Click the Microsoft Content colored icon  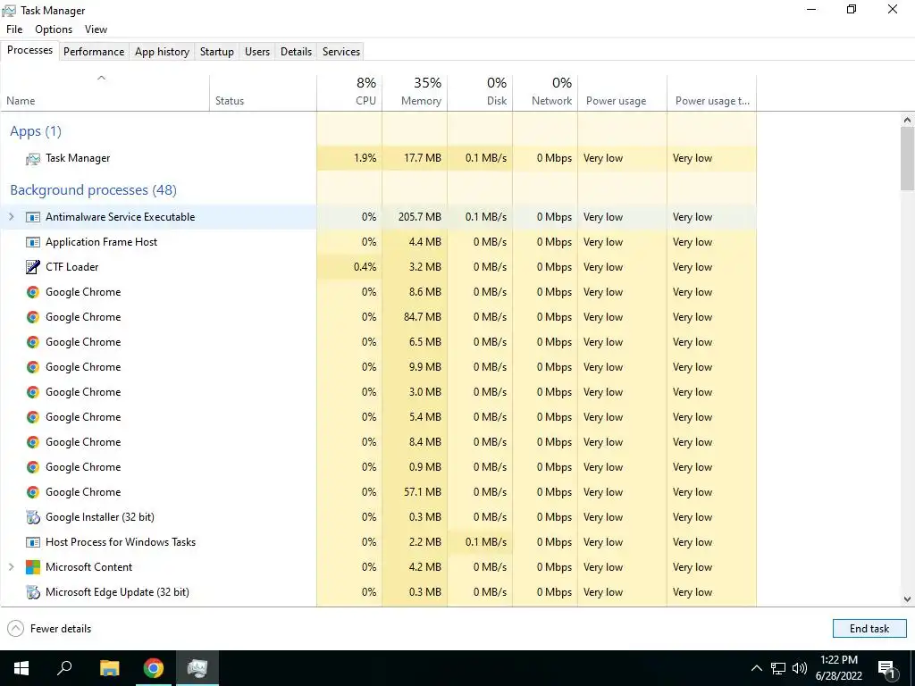[x=33, y=567]
